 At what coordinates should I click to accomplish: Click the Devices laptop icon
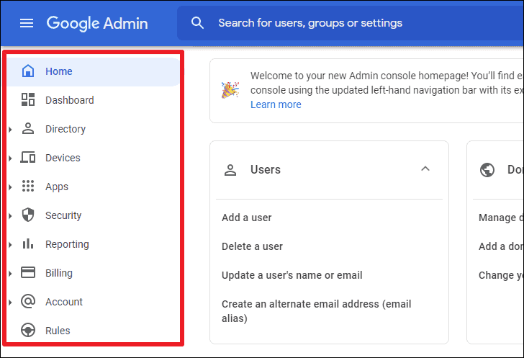pos(28,157)
